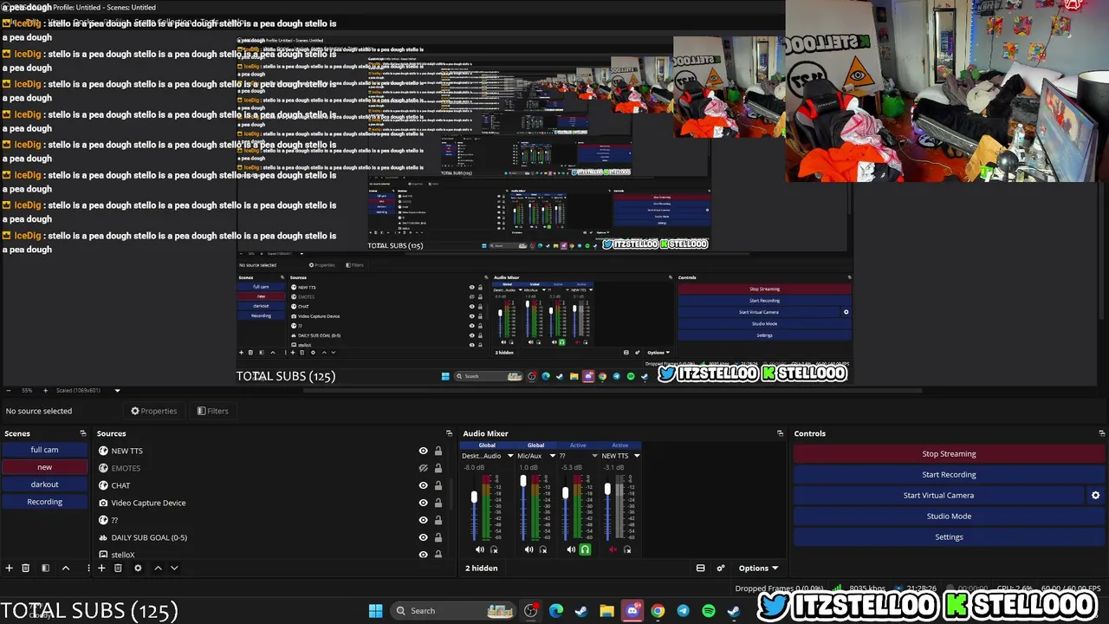The image size is (1109, 624).
Task: Move source up in the Sources toolbar
Action: pos(158,568)
